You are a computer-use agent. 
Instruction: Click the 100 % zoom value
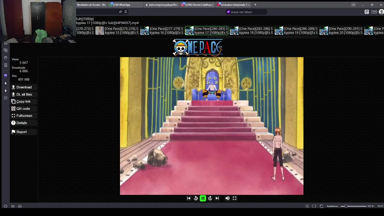pyautogui.click(x=370, y=206)
